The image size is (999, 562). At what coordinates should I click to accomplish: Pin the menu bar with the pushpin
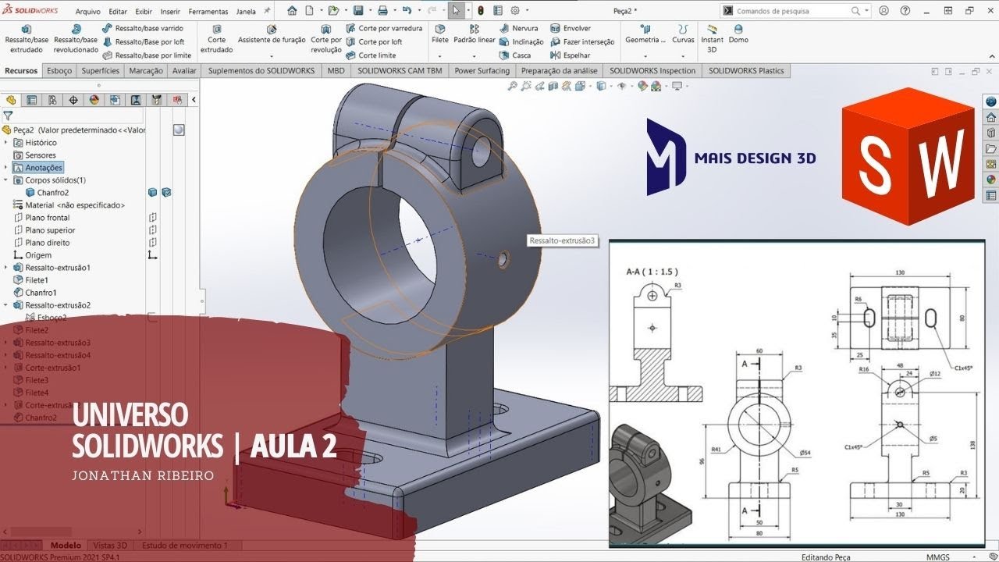pos(268,11)
